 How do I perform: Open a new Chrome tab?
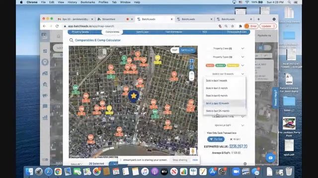tap(258, 19)
